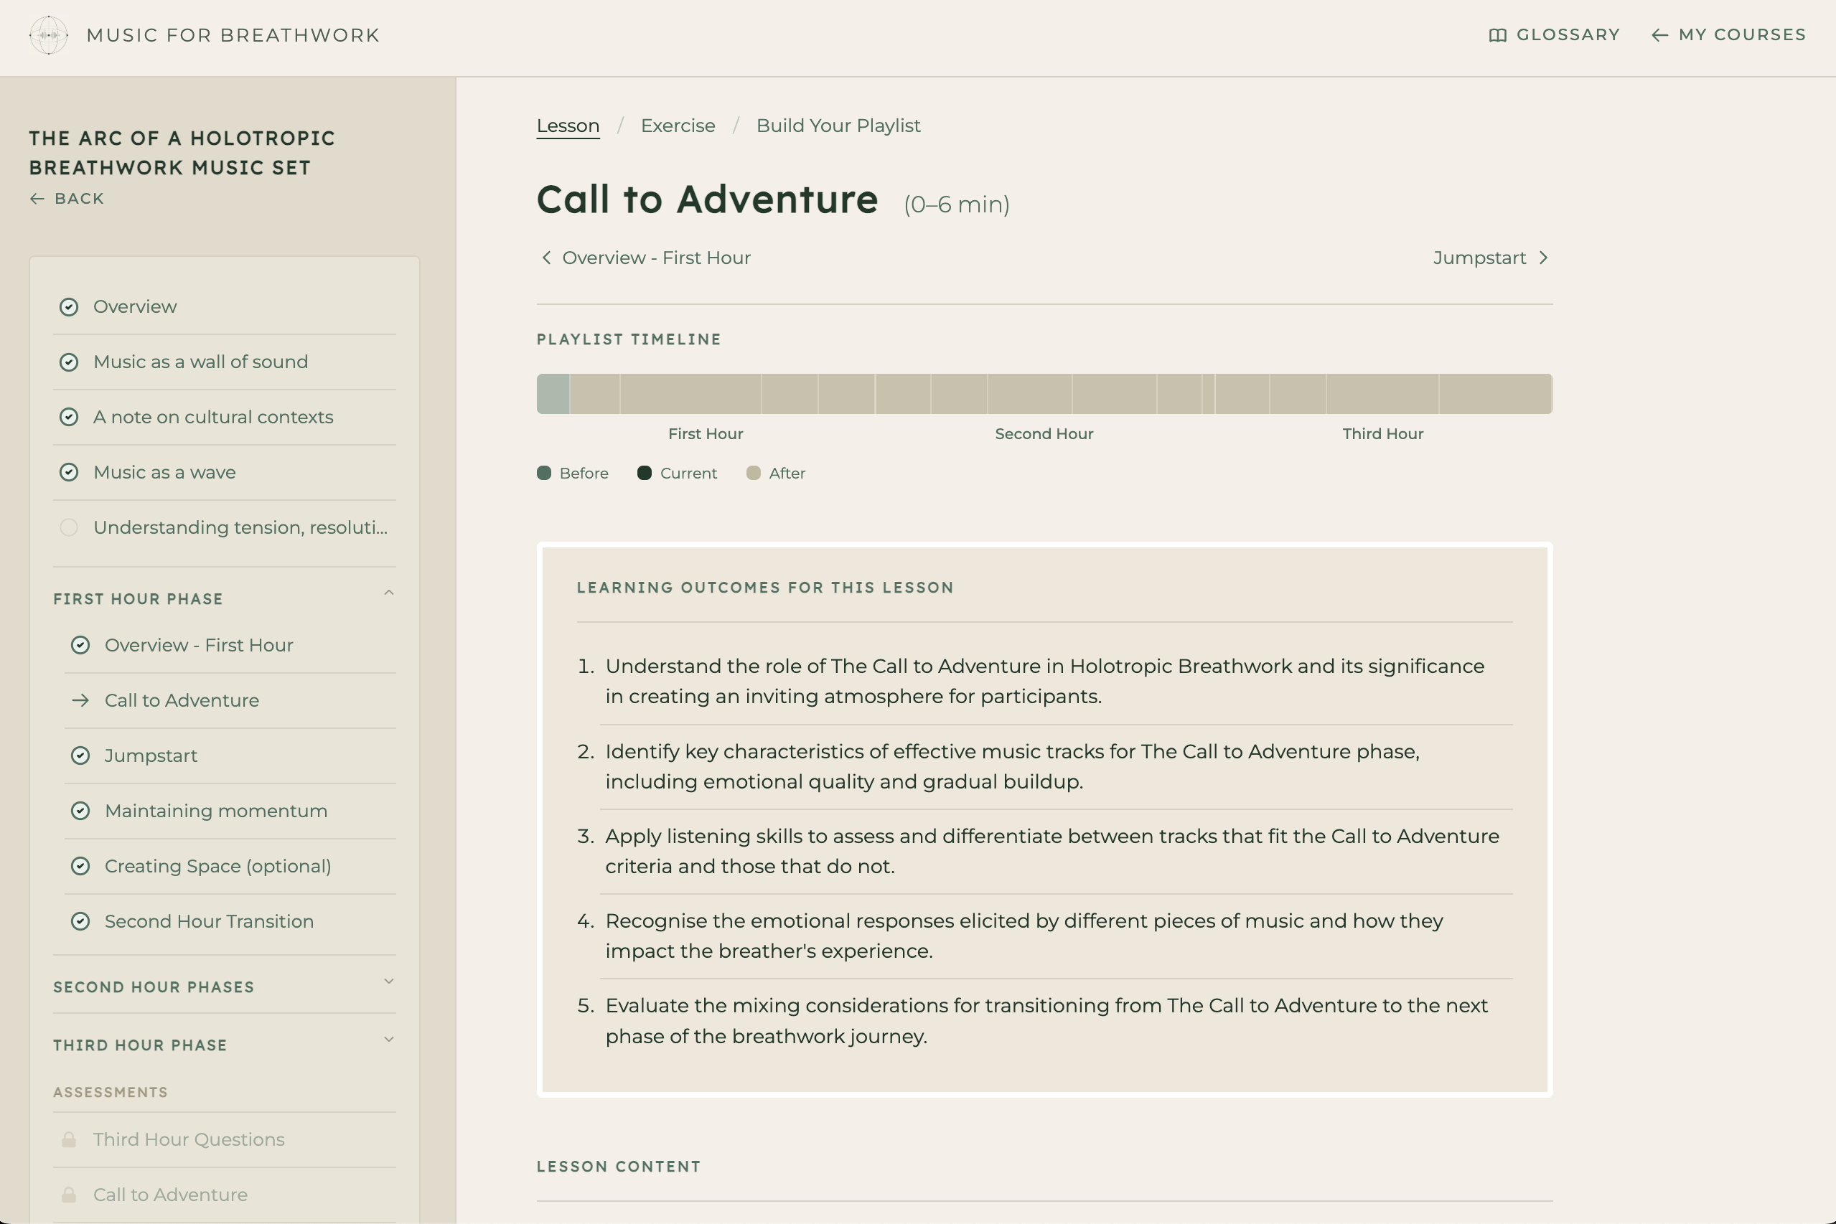Open A note on cultural contexts lesson
This screenshot has width=1836, height=1224.
224,417
